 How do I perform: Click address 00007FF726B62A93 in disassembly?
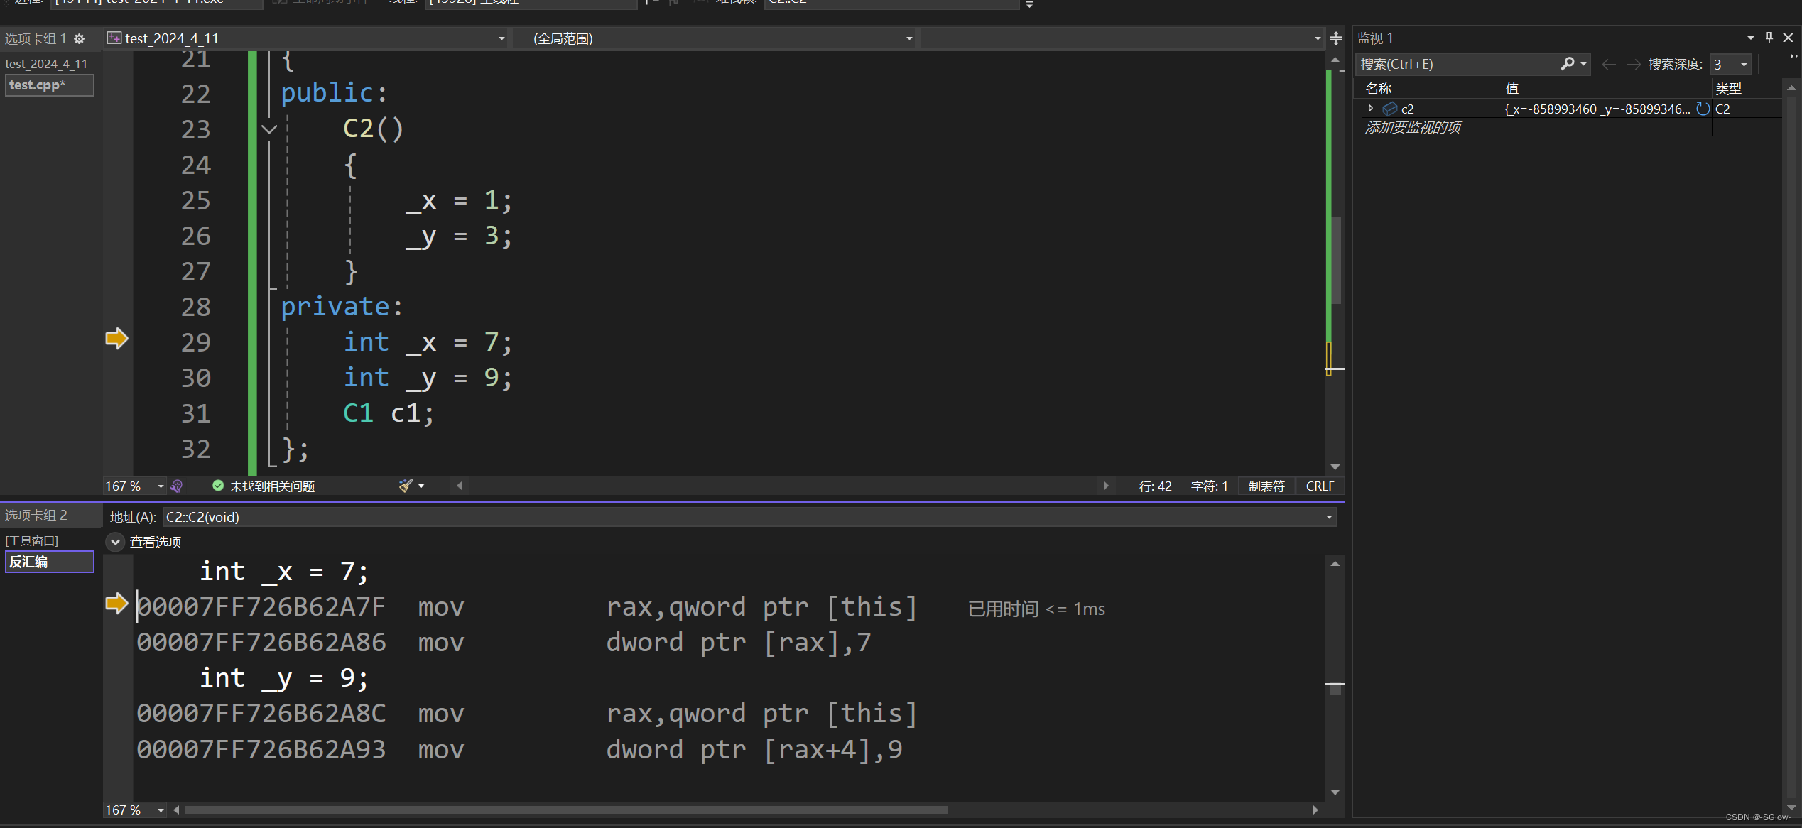click(x=261, y=750)
